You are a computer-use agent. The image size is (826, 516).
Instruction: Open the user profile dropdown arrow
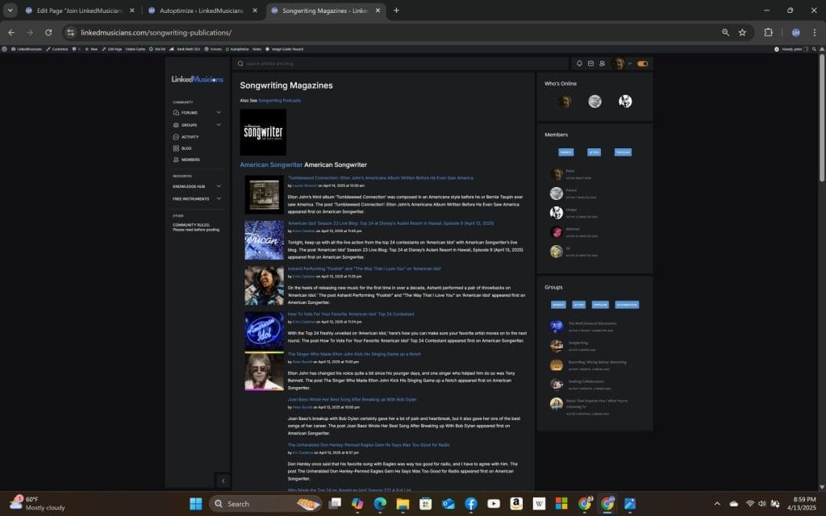[x=629, y=64]
